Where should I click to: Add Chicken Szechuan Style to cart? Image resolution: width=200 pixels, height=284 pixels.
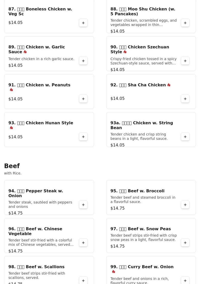(x=185, y=61)
